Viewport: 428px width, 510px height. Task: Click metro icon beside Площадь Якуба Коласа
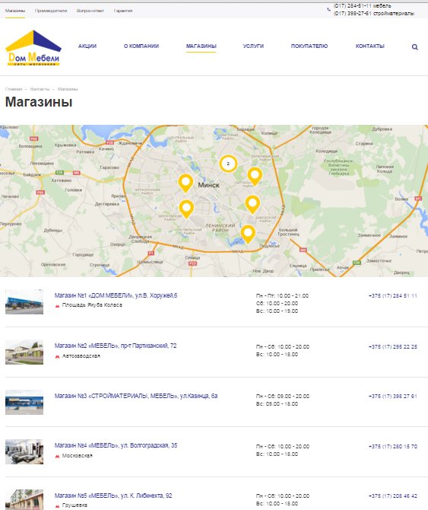click(x=58, y=306)
